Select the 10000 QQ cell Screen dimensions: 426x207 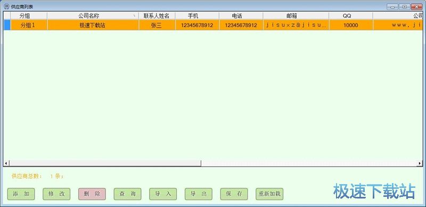point(351,25)
